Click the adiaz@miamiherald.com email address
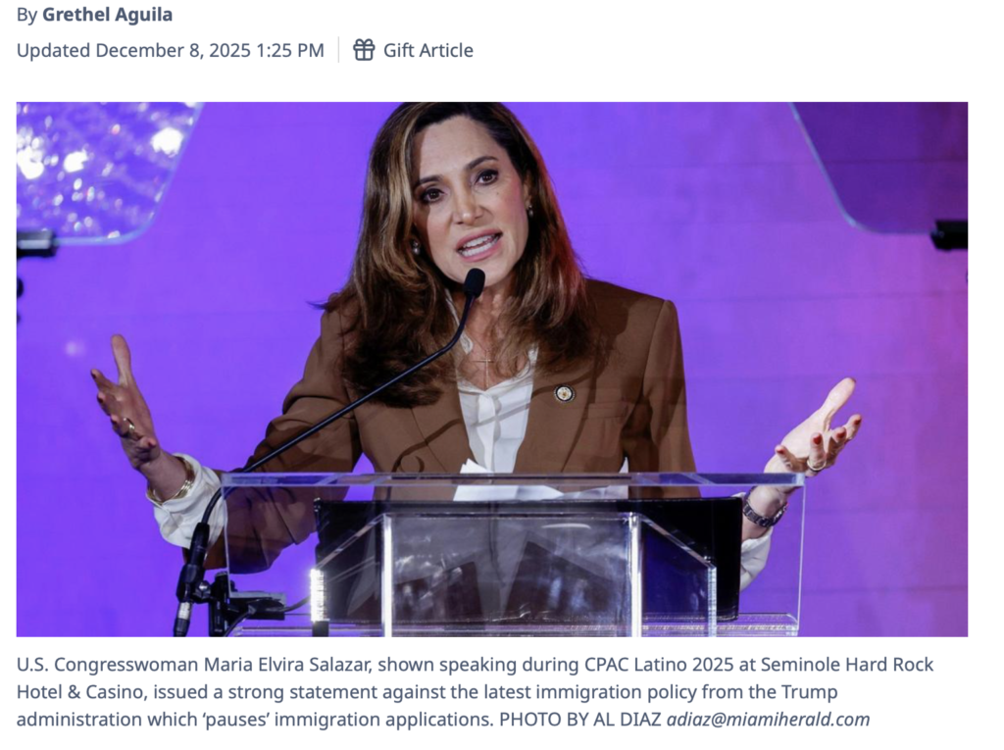 tap(769, 720)
